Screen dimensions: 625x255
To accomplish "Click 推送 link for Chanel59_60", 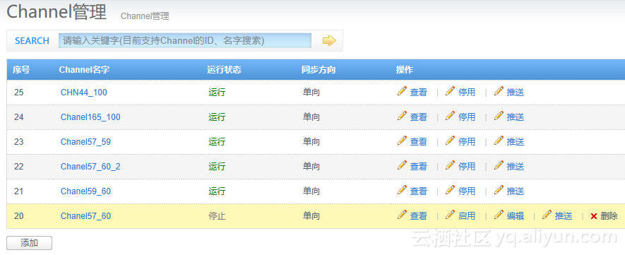I will coord(515,191).
